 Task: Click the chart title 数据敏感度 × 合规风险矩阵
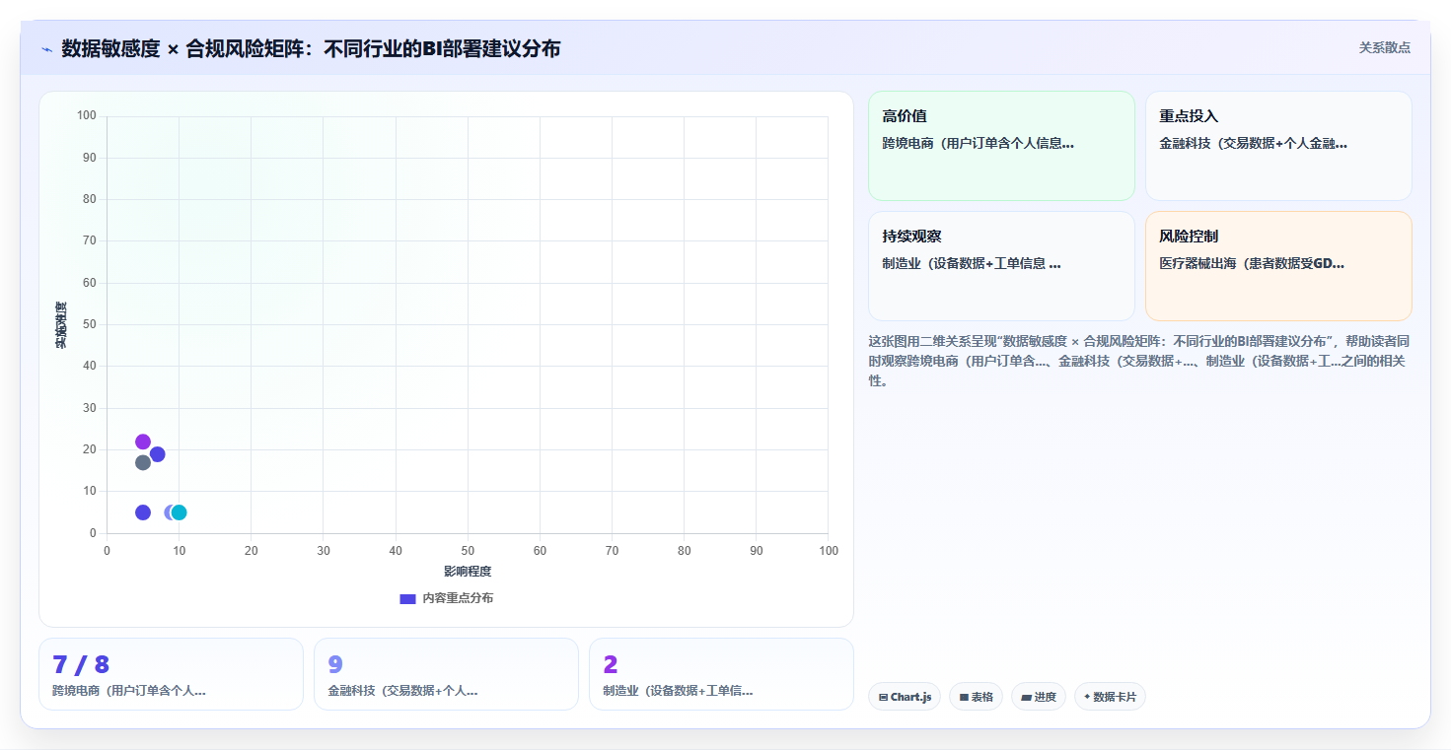311,48
